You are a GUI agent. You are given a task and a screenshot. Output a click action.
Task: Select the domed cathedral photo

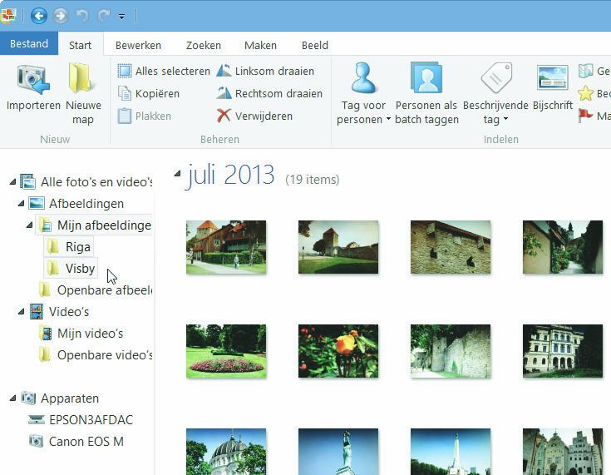pos(226,452)
